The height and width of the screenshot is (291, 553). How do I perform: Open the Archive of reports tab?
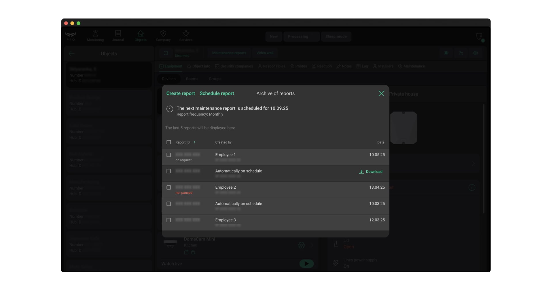[275, 93]
